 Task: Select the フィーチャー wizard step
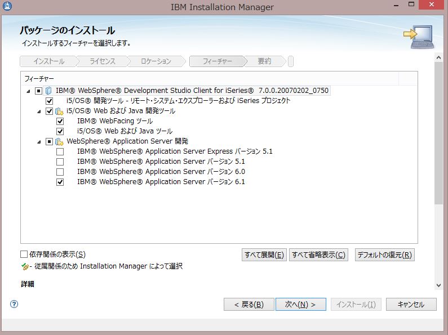(x=217, y=61)
